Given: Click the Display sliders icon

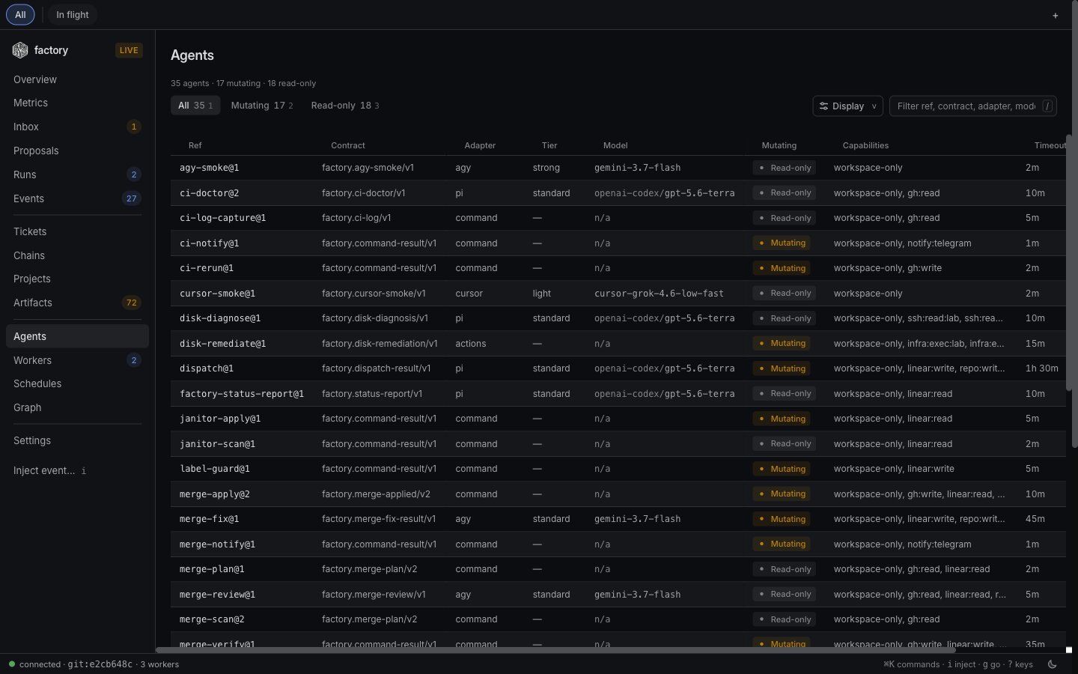Looking at the screenshot, I should pyautogui.click(x=823, y=106).
